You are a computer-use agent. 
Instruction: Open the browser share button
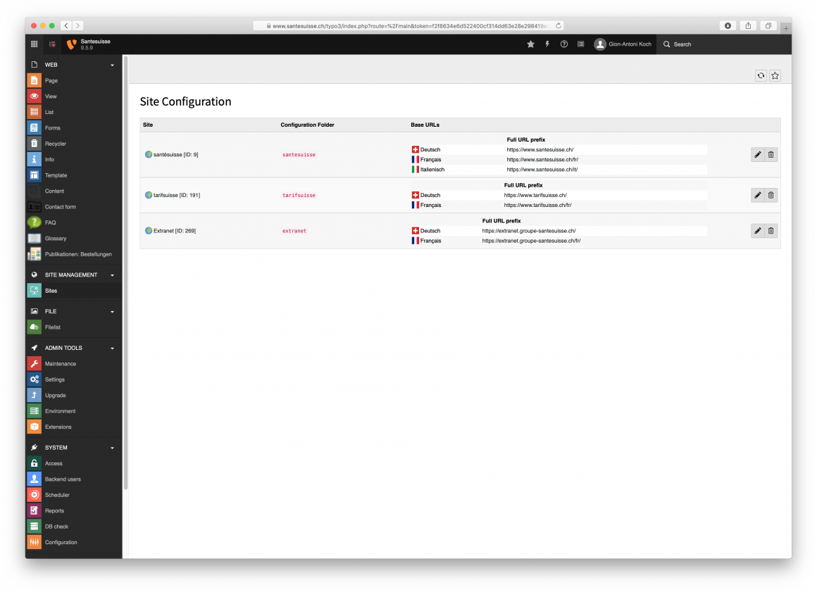[748, 25]
